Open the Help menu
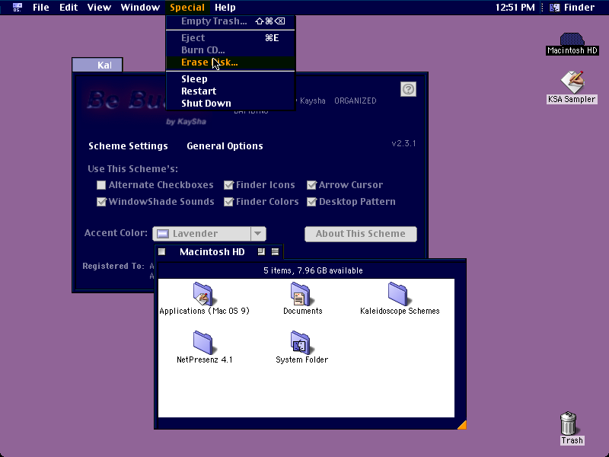 tap(225, 8)
